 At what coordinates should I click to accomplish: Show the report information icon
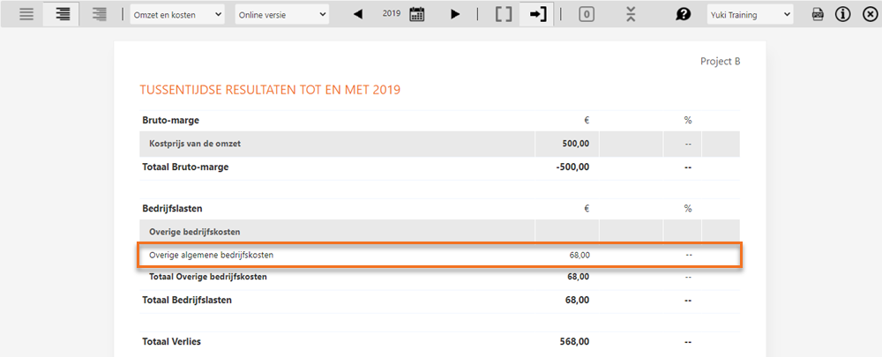(842, 15)
